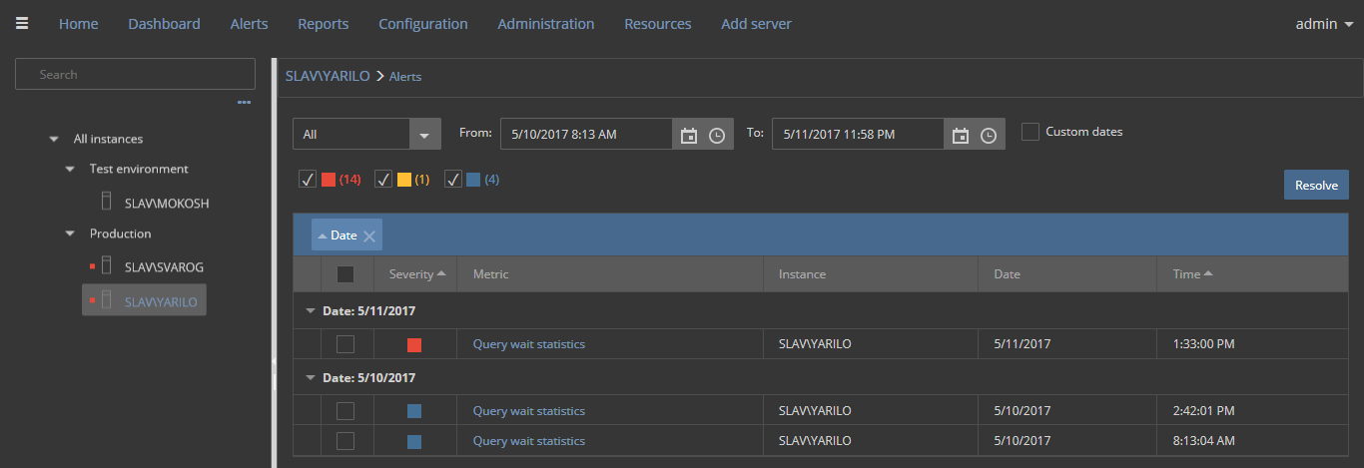Click the three-dots options under search
This screenshot has height=468, width=1364.
(244, 102)
